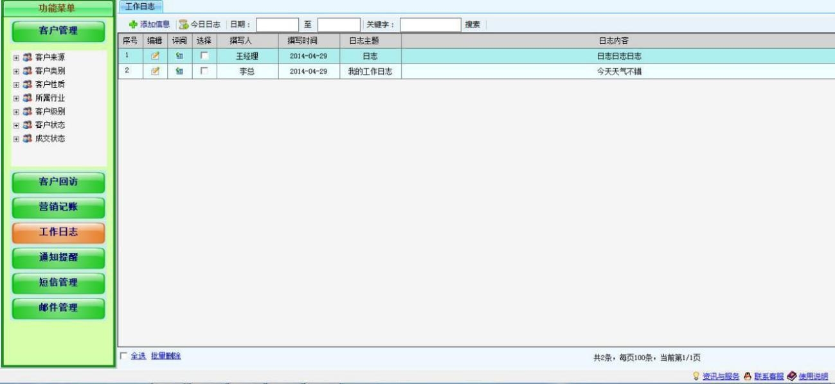Click the 关键字 search input field
The image size is (835, 384).
[x=430, y=24]
